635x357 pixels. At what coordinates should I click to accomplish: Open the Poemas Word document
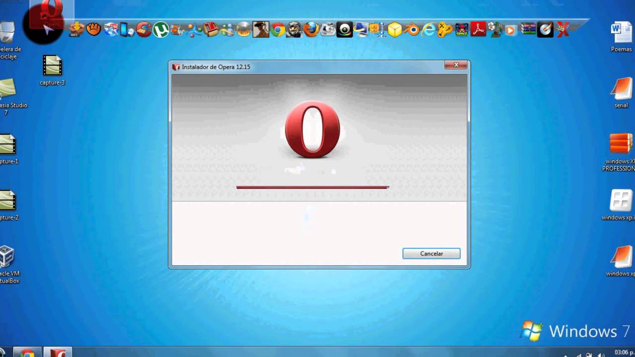click(x=622, y=37)
